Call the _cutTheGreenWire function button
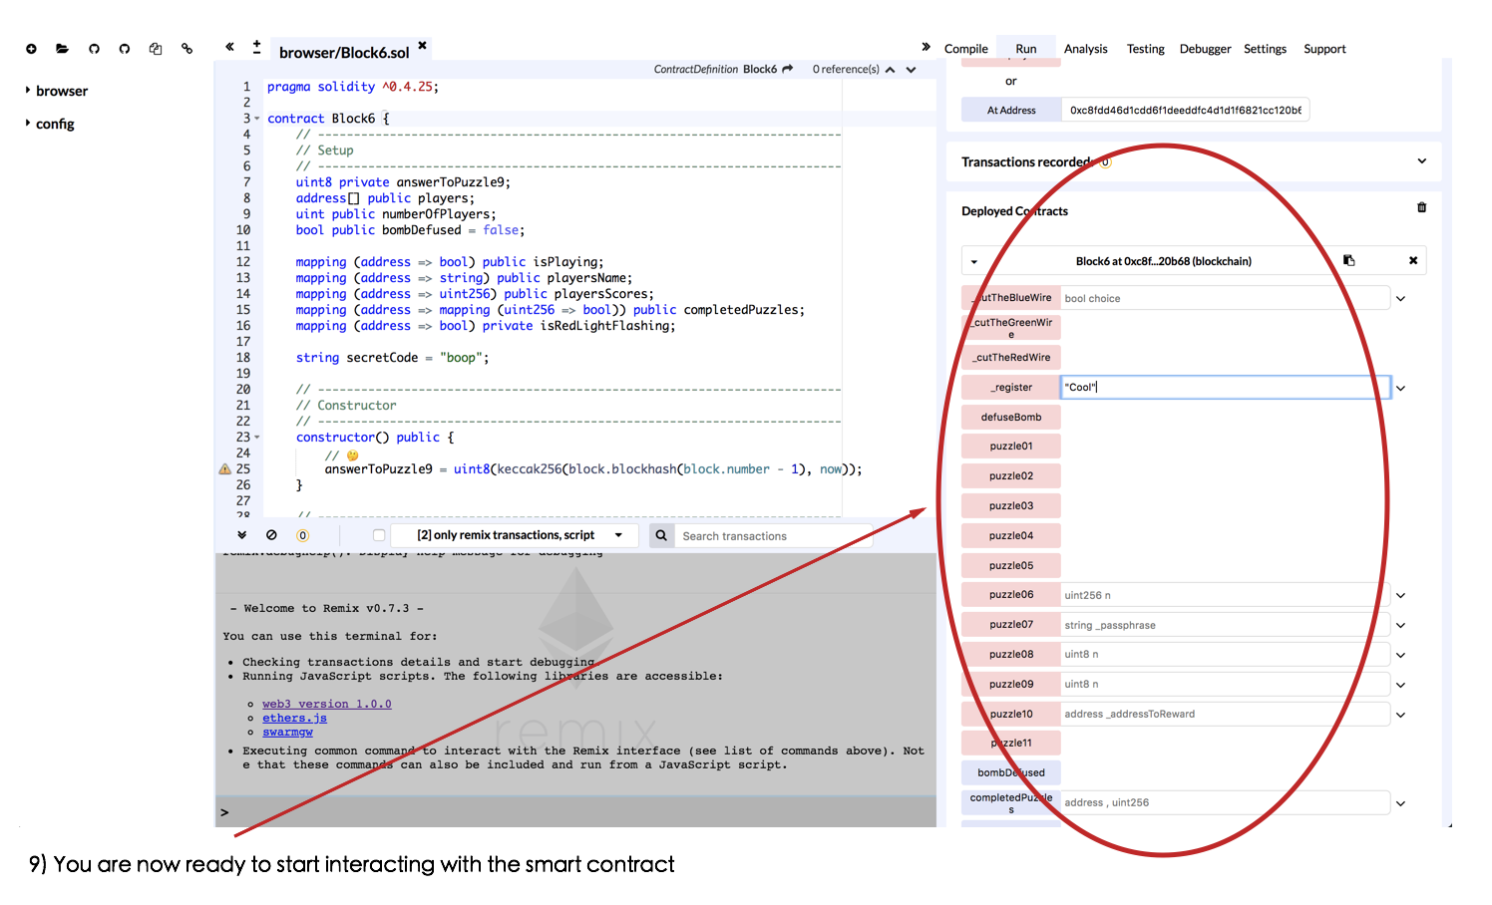Image resolution: width=1492 pixels, height=905 pixels. [1011, 328]
